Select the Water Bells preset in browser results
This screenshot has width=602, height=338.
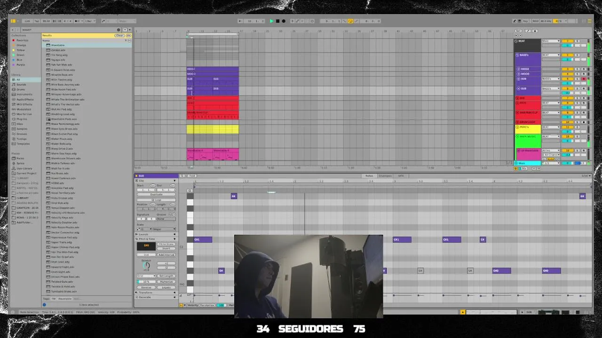point(87,144)
